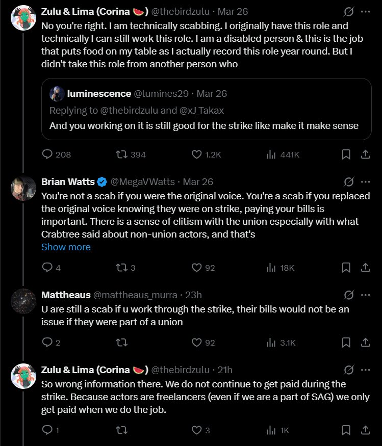Screen dimensions: 382x446
Task: Bookmark the last tweet in the thread
Action: click(x=346, y=430)
